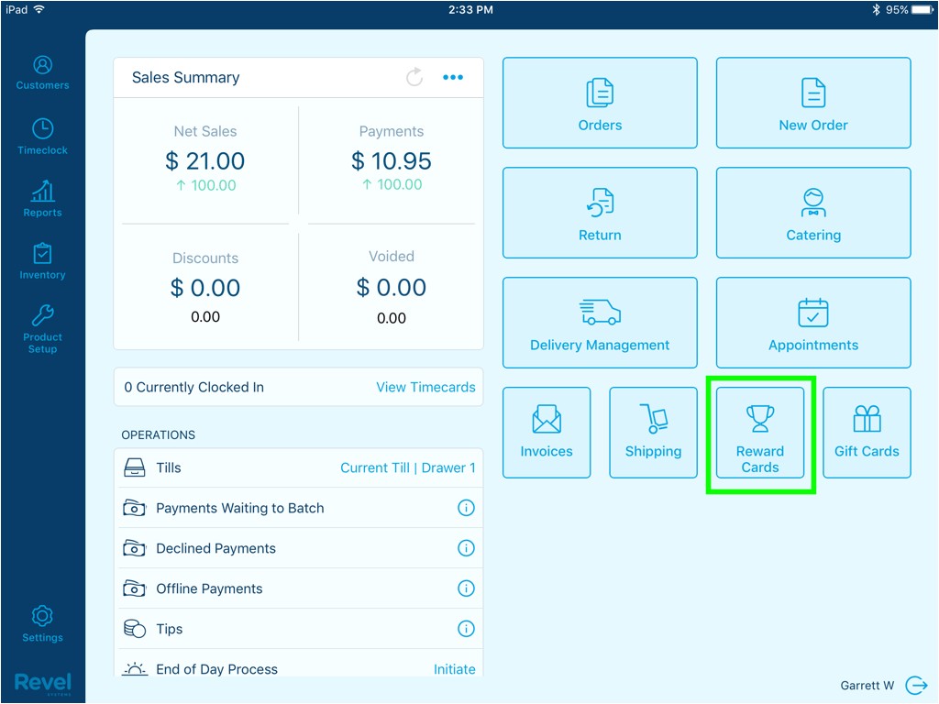This screenshot has width=939, height=704.
Task: Start a New Order
Action: [x=813, y=103]
